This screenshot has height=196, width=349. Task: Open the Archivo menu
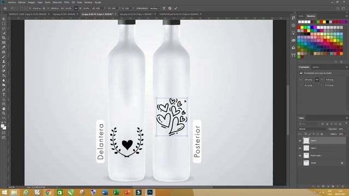click(x=12, y=2)
